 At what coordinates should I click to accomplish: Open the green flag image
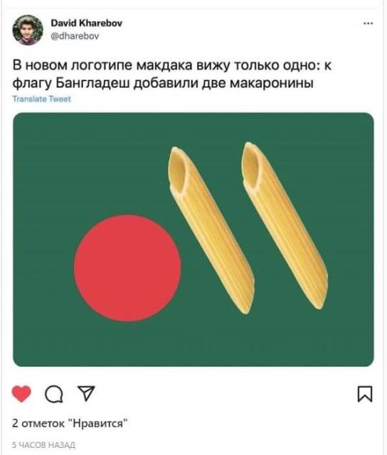193,240
